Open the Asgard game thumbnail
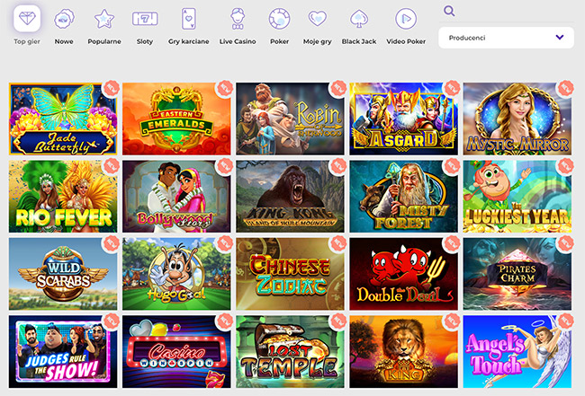The height and width of the screenshot is (396, 585). click(403, 119)
